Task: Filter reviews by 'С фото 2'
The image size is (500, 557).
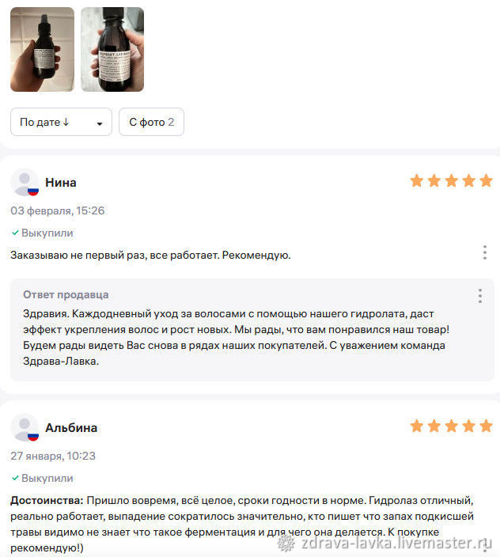Action: click(152, 122)
